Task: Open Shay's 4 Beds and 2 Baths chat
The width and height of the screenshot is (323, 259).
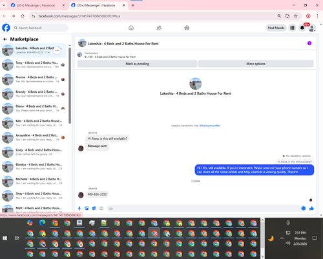Action: click(x=34, y=195)
